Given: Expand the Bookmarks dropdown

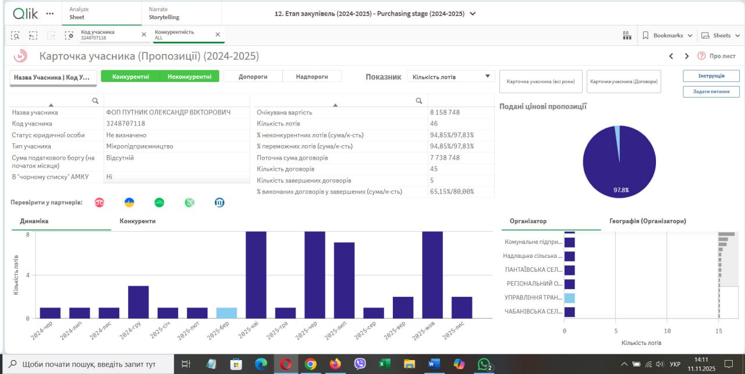Looking at the screenshot, I should pyautogui.click(x=668, y=35).
